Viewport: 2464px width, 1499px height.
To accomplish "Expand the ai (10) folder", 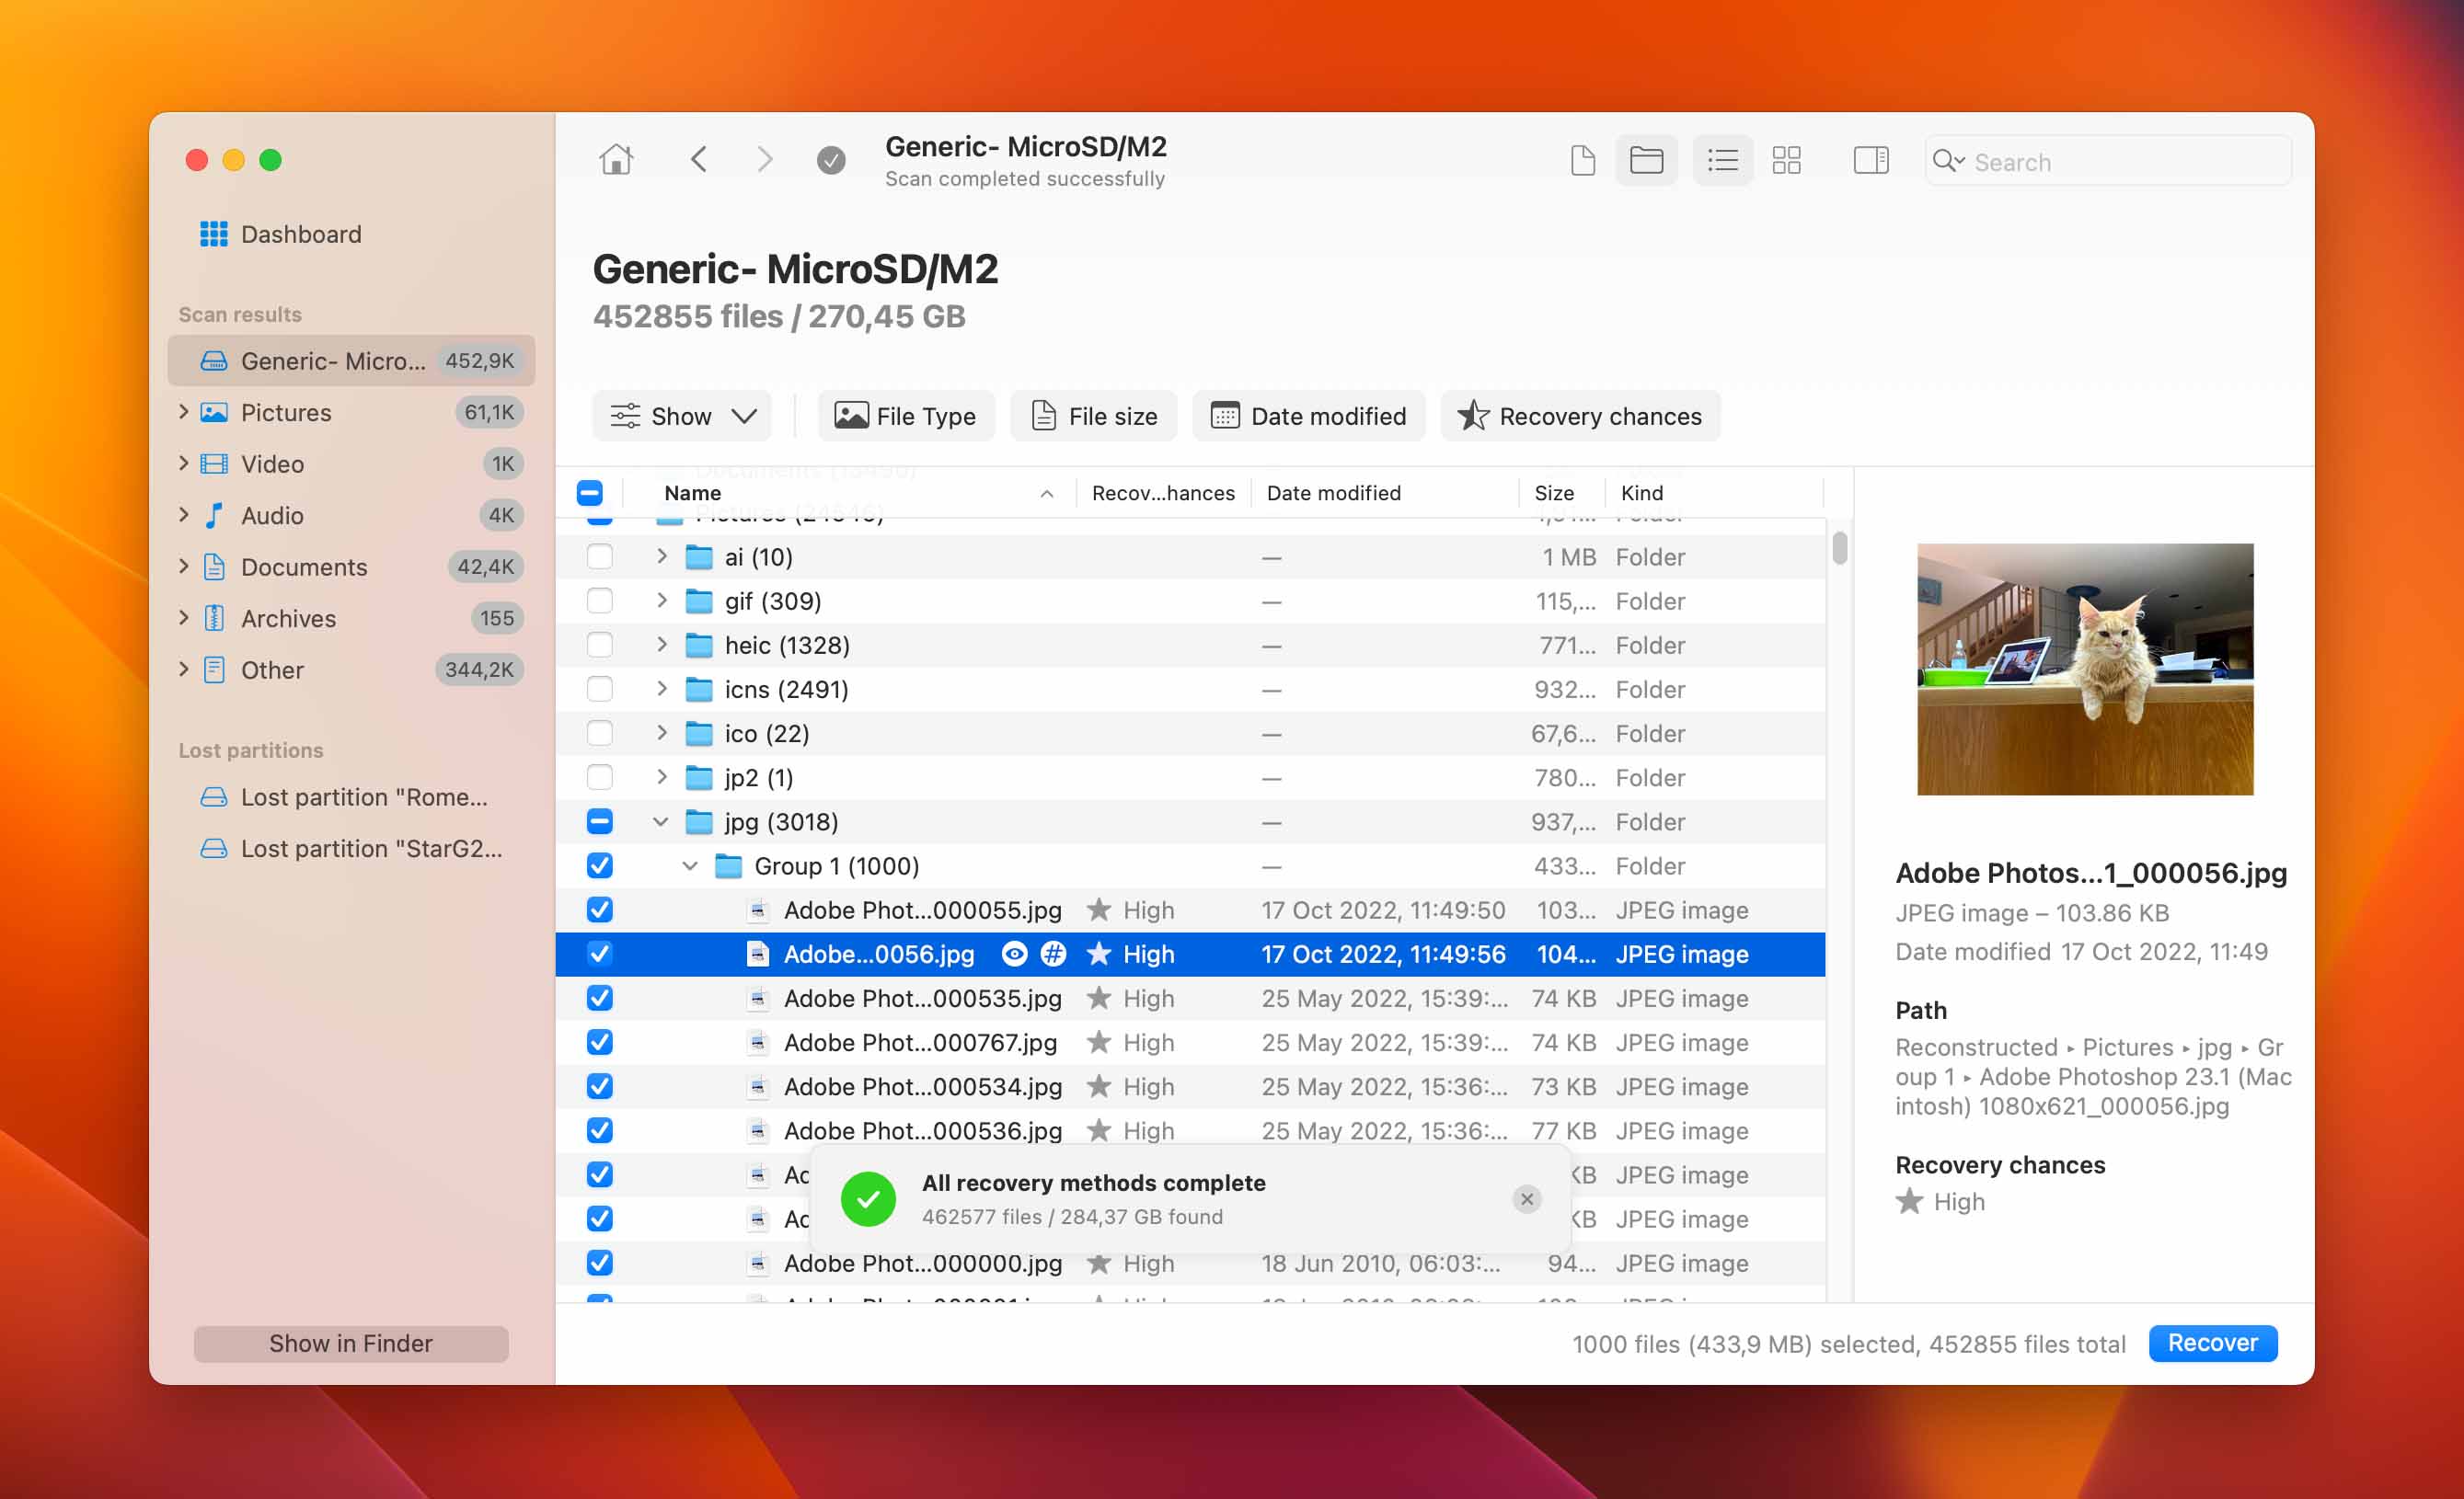I will (x=661, y=555).
